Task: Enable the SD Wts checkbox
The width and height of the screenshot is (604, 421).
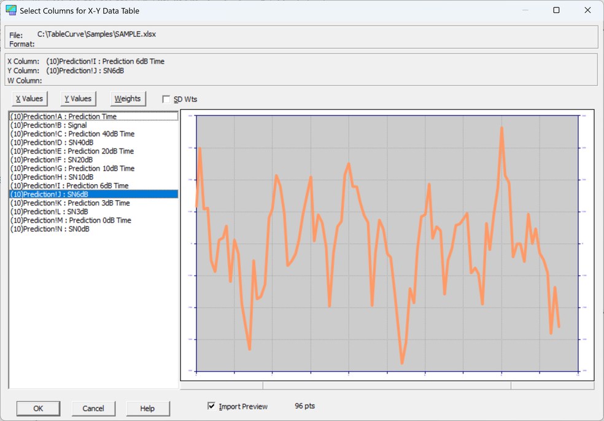Action: click(x=166, y=99)
